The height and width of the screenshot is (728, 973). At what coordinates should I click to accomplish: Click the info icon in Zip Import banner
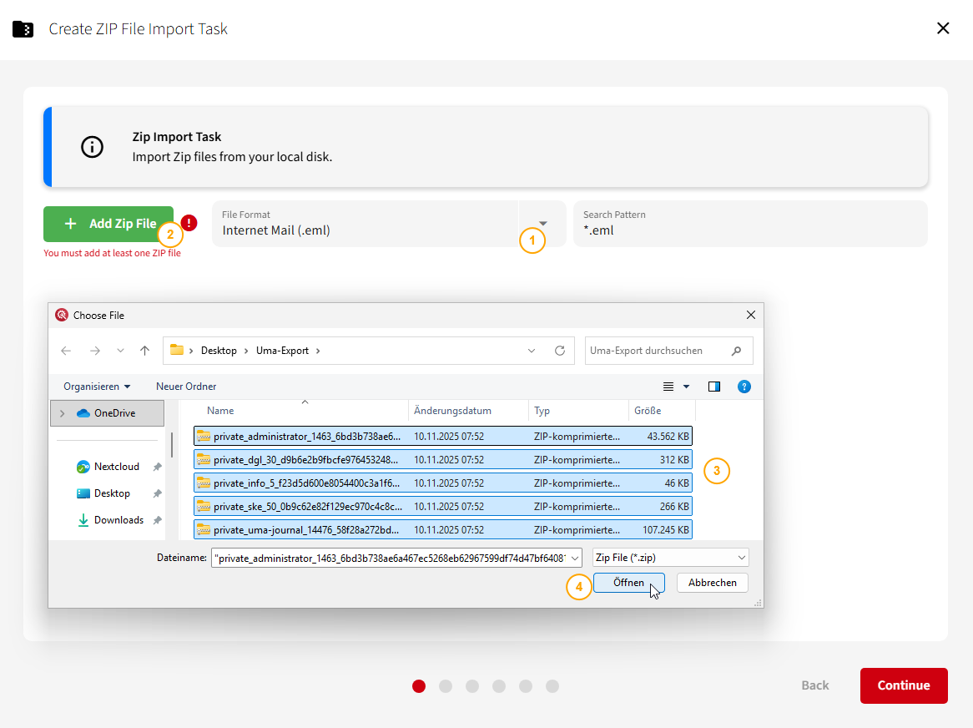92,147
